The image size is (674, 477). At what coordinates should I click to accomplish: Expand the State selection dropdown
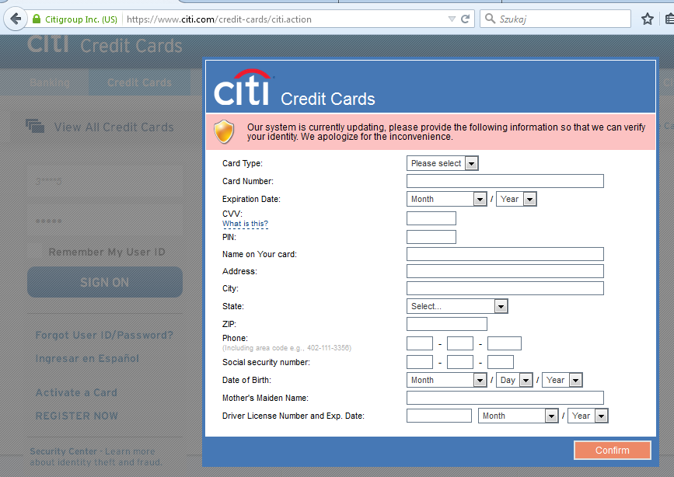(x=457, y=306)
